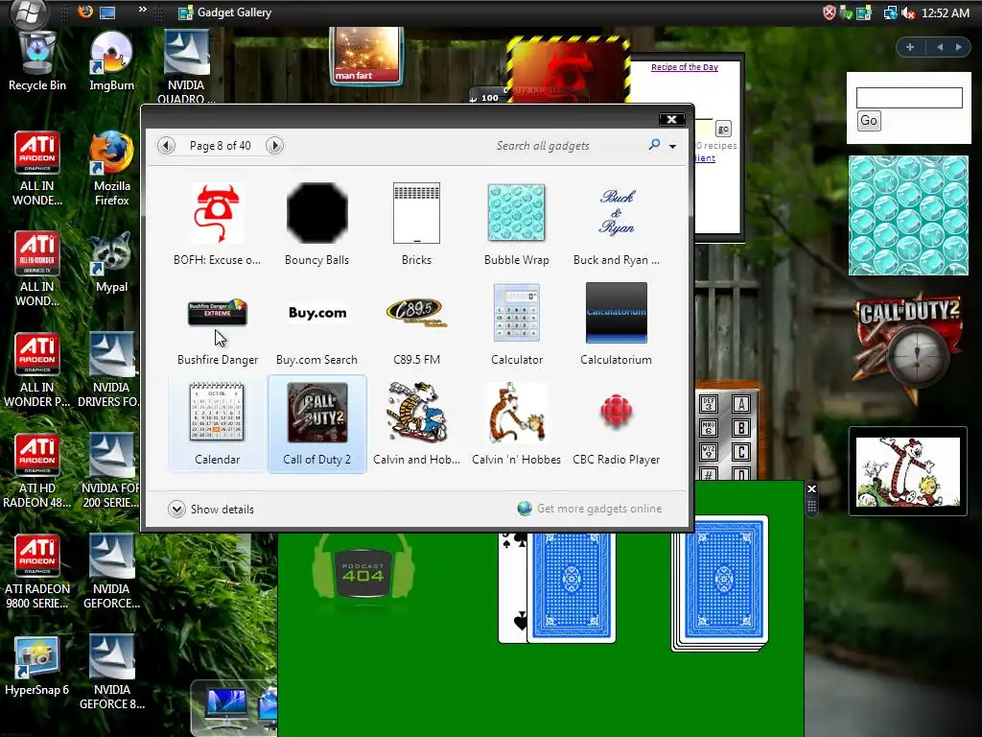Click the face-down solitaire deck stack
982x737 pixels.
[x=720, y=582]
